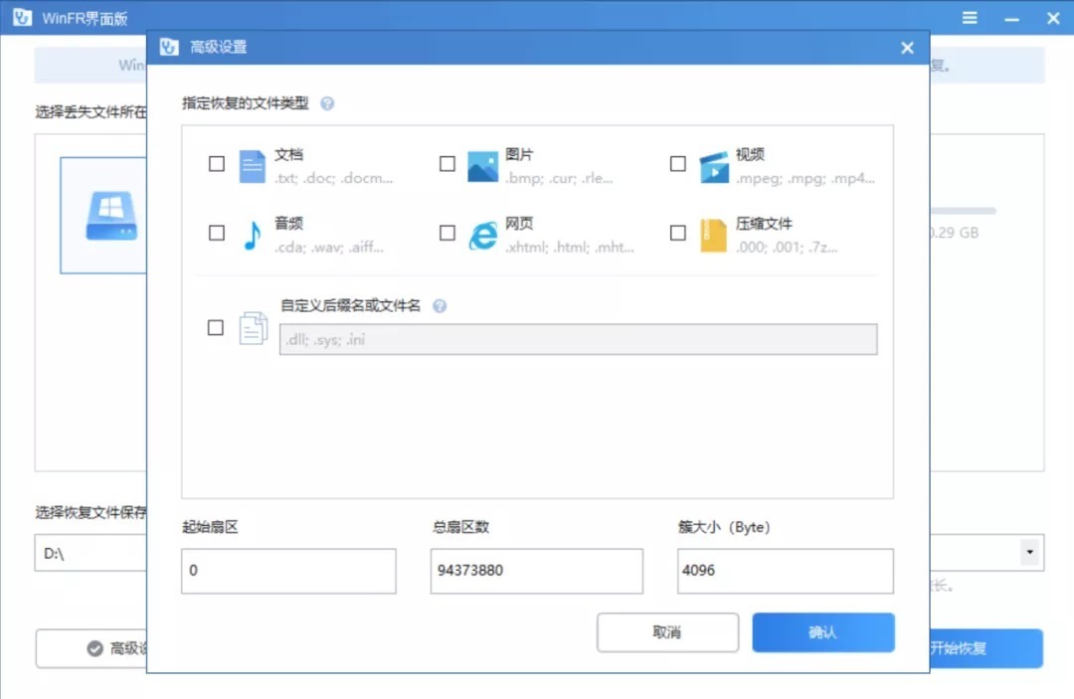Click the picture file type icon
The image size is (1074, 699).
click(482, 166)
